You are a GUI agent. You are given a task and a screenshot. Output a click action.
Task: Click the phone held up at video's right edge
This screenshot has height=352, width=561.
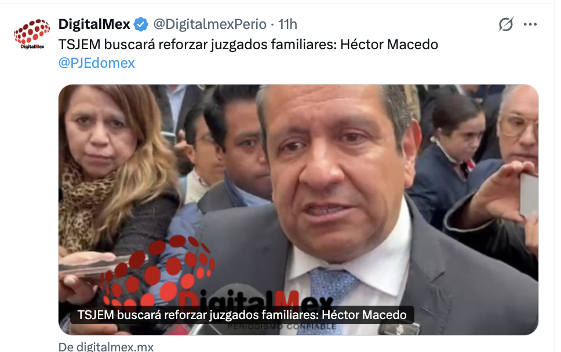tap(529, 195)
